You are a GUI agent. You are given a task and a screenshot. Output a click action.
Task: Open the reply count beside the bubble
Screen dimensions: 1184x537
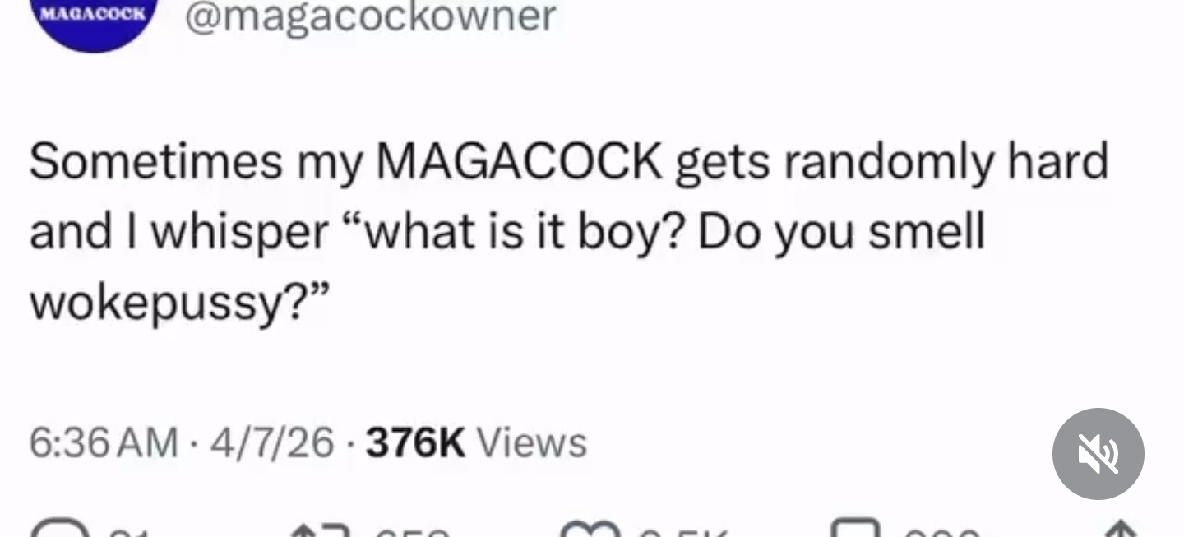click(125, 532)
